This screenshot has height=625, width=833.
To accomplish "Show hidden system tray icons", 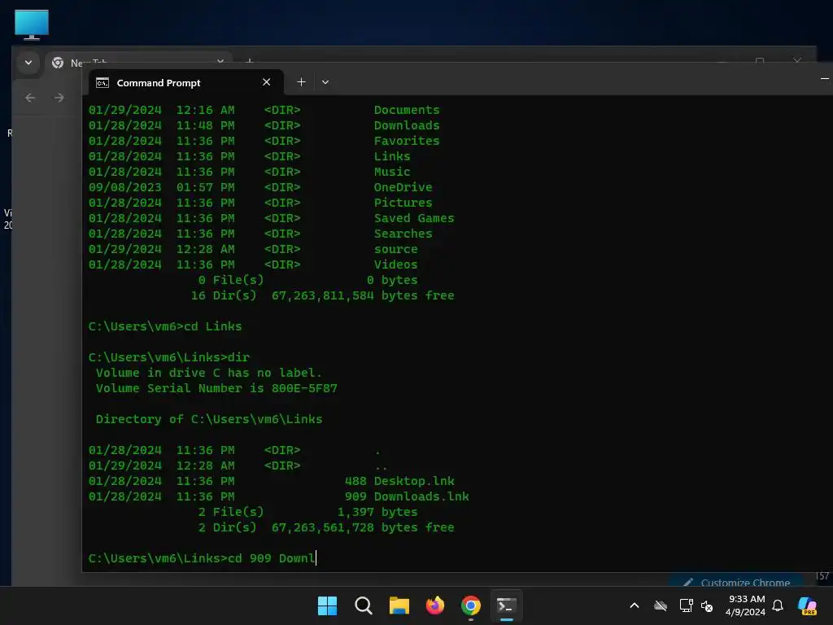I will [635, 605].
